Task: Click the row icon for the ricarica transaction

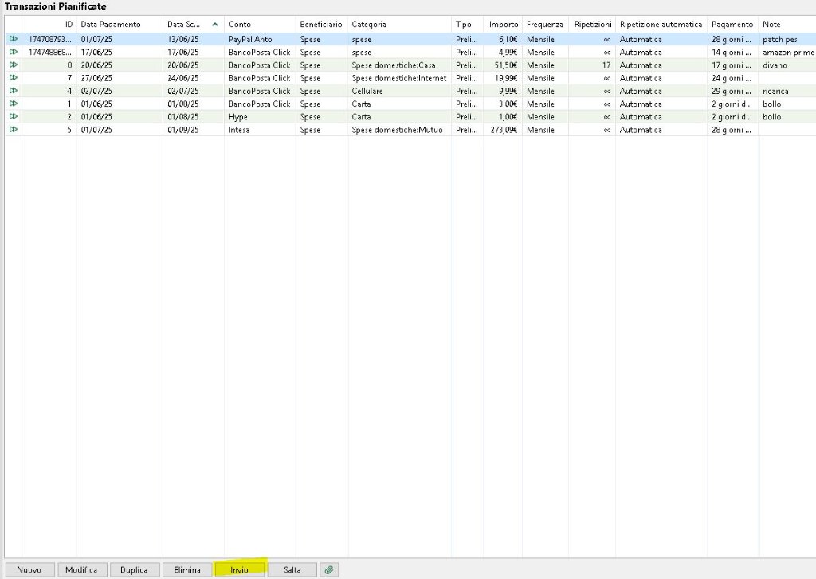Action: tap(13, 91)
